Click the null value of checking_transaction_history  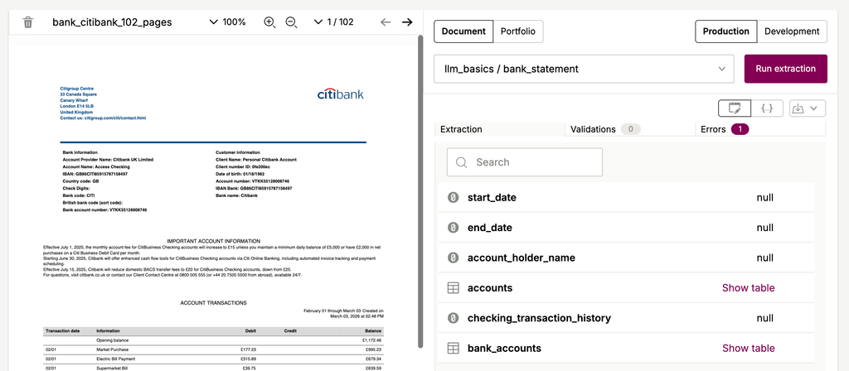pyautogui.click(x=764, y=318)
